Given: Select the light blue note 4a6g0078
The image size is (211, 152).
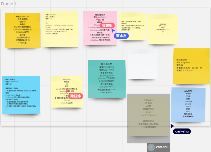Looking at the screenshot, I should pos(188,105).
